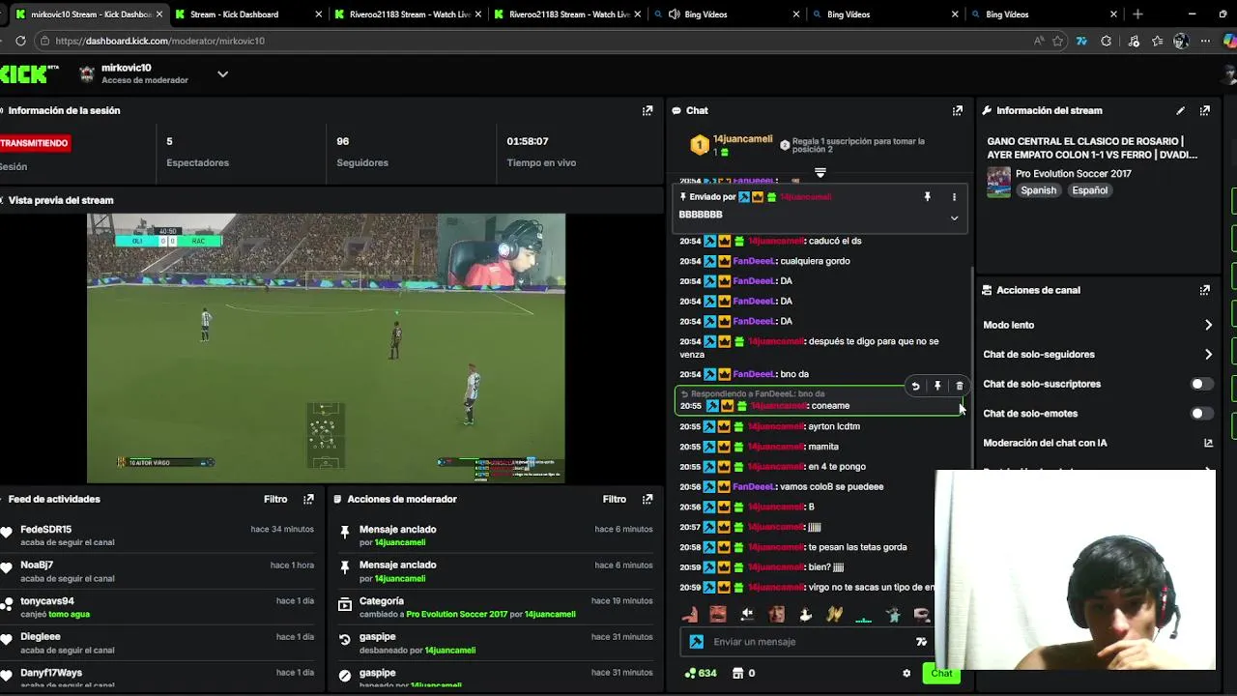Expand the pinned message chevron
This screenshot has width=1237, height=696.
[x=954, y=217]
